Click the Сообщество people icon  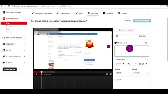pos(4,44)
